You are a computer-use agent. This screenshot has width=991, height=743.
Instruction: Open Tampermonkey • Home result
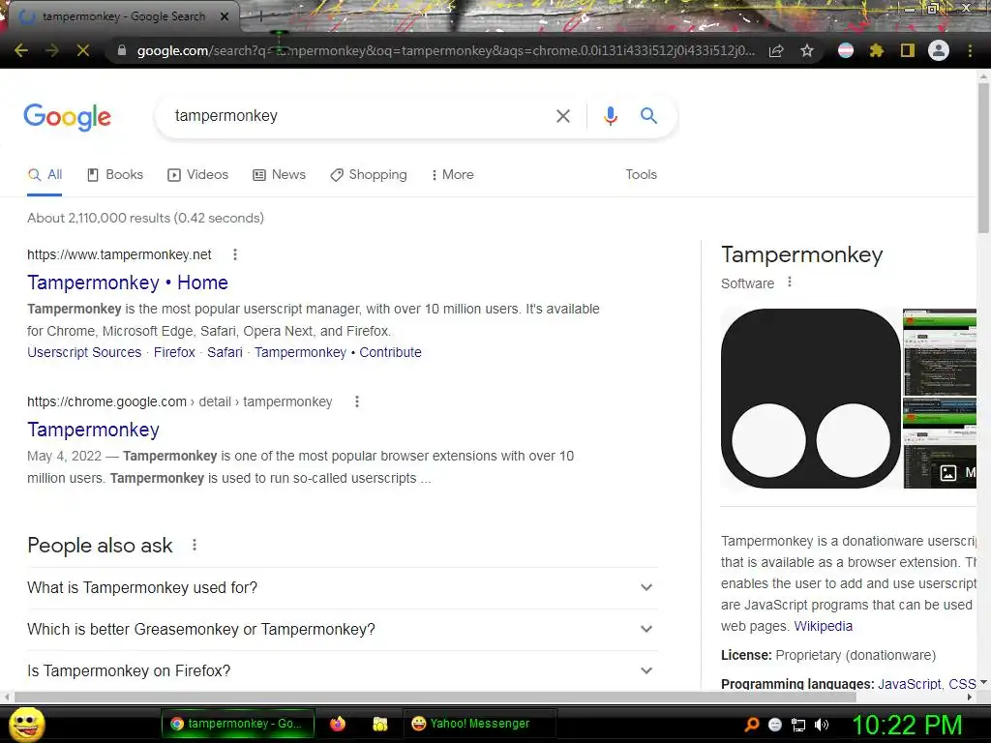click(x=128, y=282)
